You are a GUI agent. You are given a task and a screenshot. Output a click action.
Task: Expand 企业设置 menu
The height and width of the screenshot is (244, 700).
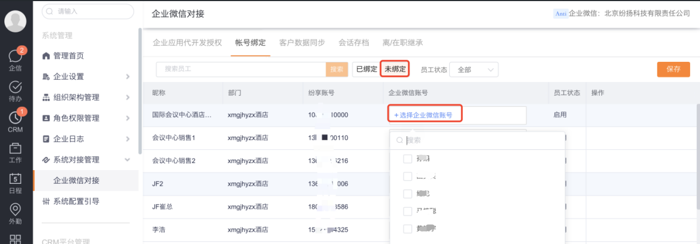[86, 77]
